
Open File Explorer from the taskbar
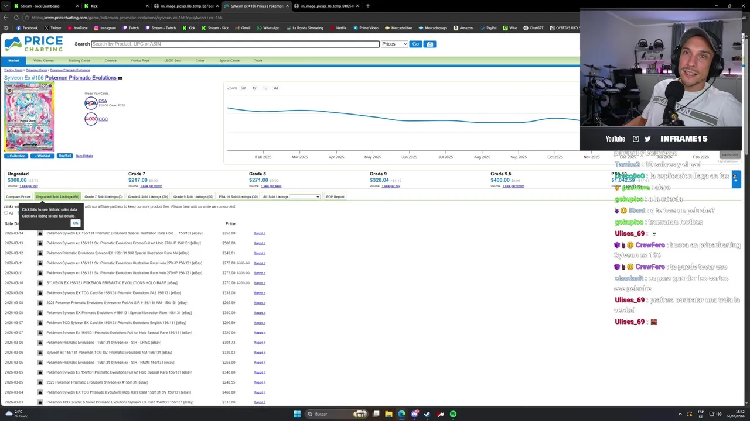(x=388, y=414)
